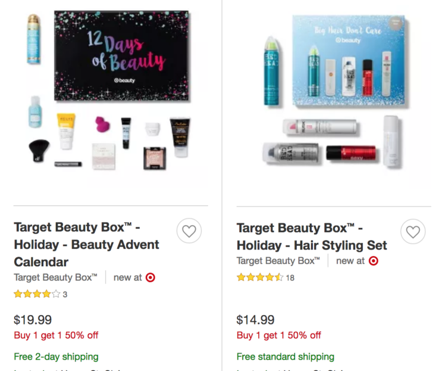The image size is (436, 371).
Task: Open Target Beauty Box Holiday Beauty Advent Calendar title
Action: click(x=86, y=245)
